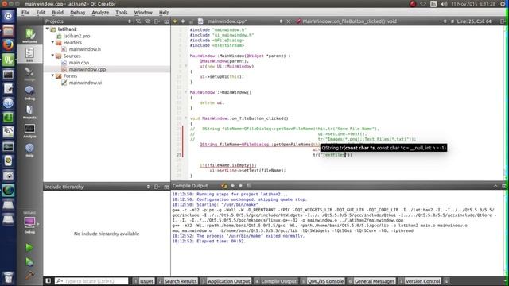Switch to Debug mode in mode selector
This screenshot has height=286, width=509.
click(x=29, y=92)
